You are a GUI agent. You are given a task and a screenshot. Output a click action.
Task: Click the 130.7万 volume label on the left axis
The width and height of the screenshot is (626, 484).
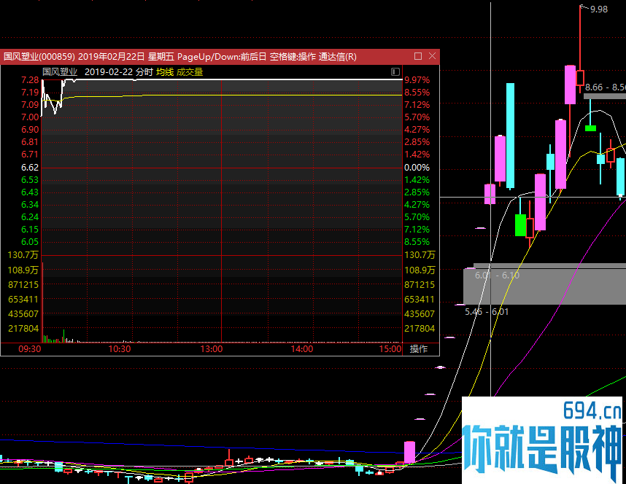[23, 255]
